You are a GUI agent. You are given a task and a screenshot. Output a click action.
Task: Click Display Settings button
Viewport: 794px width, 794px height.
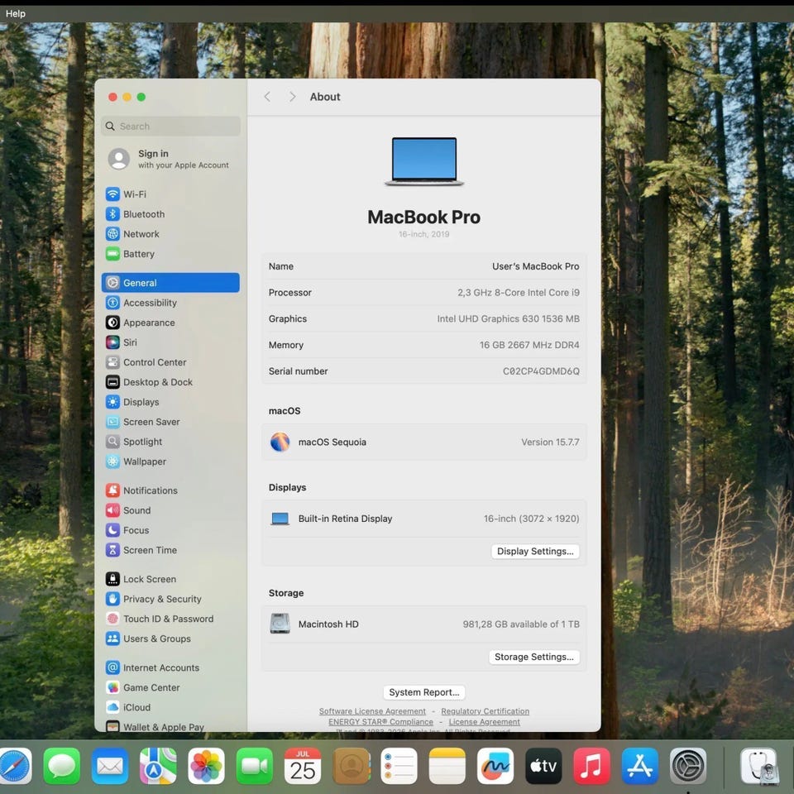coord(535,551)
